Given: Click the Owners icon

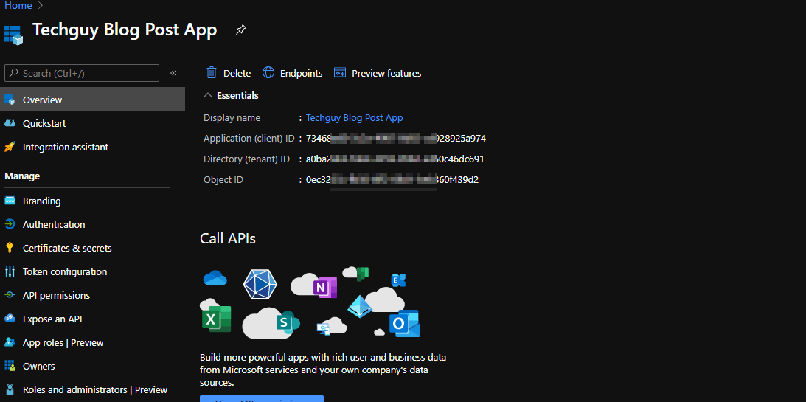Looking at the screenshot, I should point(10,367).
